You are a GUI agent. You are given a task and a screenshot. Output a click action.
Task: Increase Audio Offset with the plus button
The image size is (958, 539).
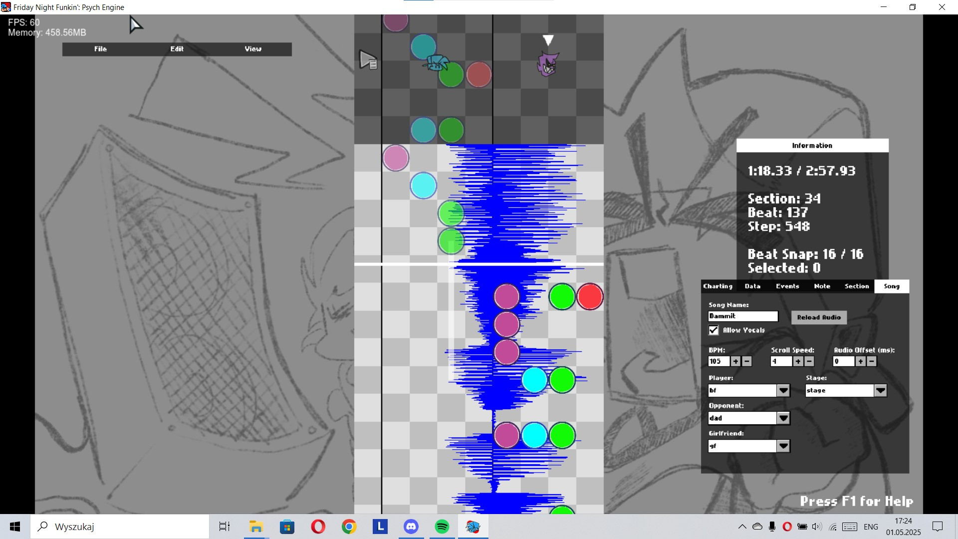(861, 361)
